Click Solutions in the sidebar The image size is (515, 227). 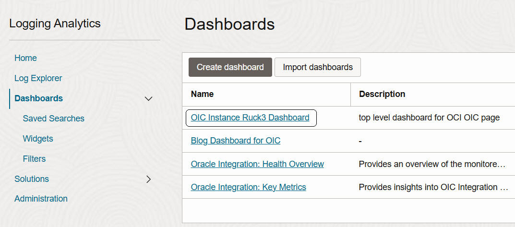32,179
